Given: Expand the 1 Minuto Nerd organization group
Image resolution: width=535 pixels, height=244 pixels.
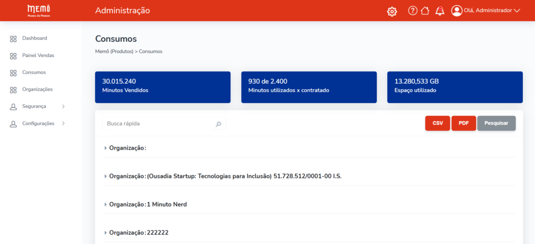Looking at the screenshot, I should [x=106, y=204].
